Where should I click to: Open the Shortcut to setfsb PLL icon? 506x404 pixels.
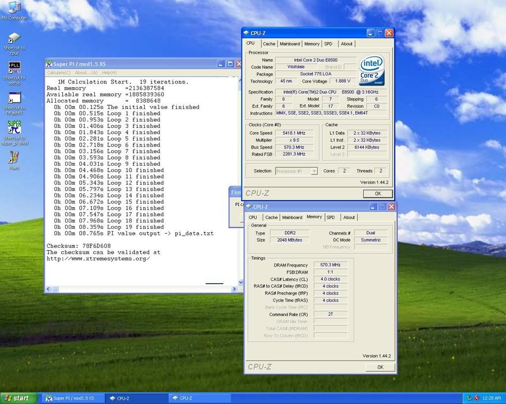[14, 73]
